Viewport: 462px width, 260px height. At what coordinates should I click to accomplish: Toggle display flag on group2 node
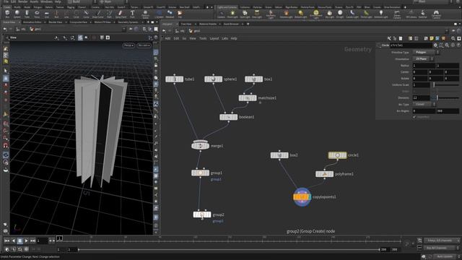click(209, 214)
